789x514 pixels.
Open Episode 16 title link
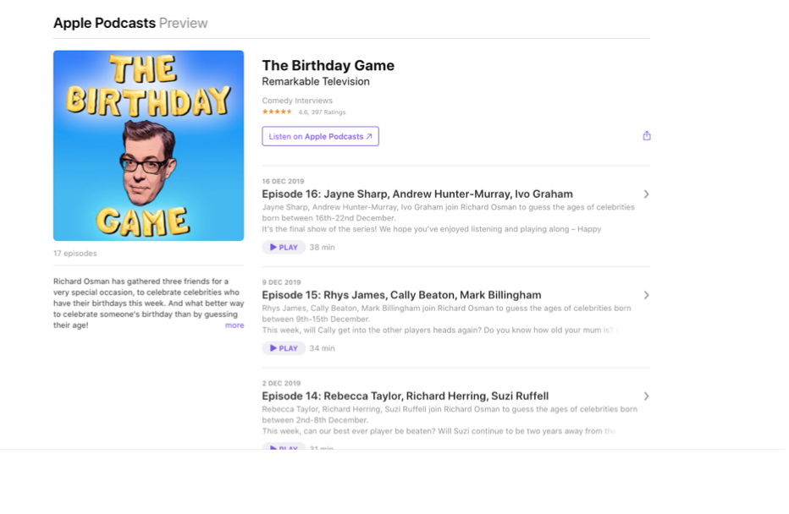click(x=417, y=194)
